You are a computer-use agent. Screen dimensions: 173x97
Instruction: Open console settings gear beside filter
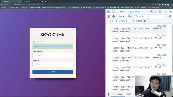(170, 16)
